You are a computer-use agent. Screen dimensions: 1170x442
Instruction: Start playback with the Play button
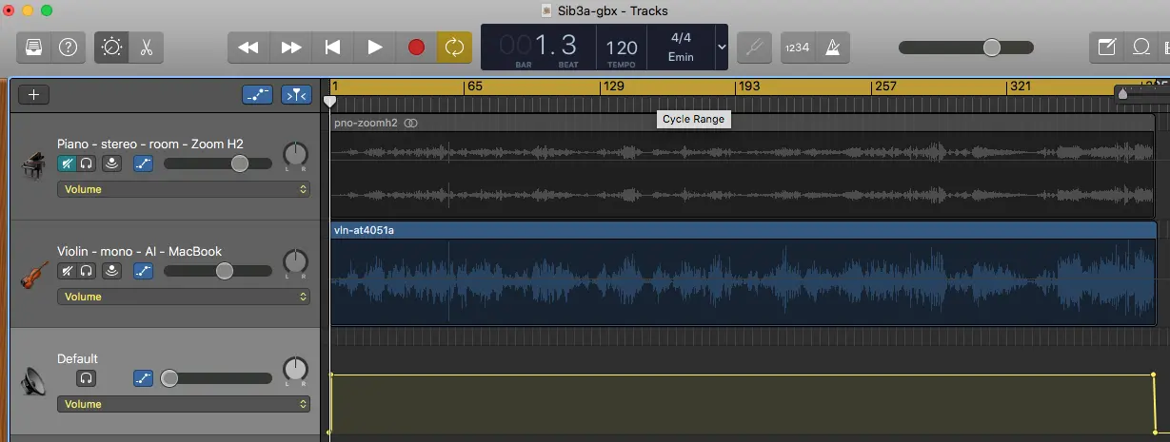tap(375, 47)
